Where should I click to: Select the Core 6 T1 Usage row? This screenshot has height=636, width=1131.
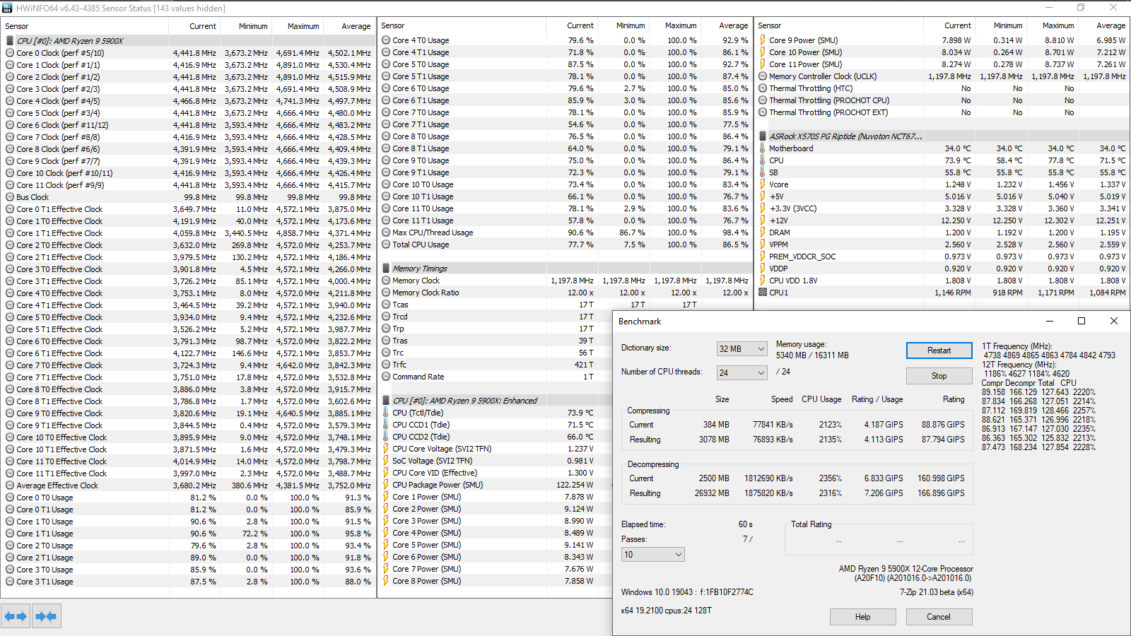click(565, 100)
